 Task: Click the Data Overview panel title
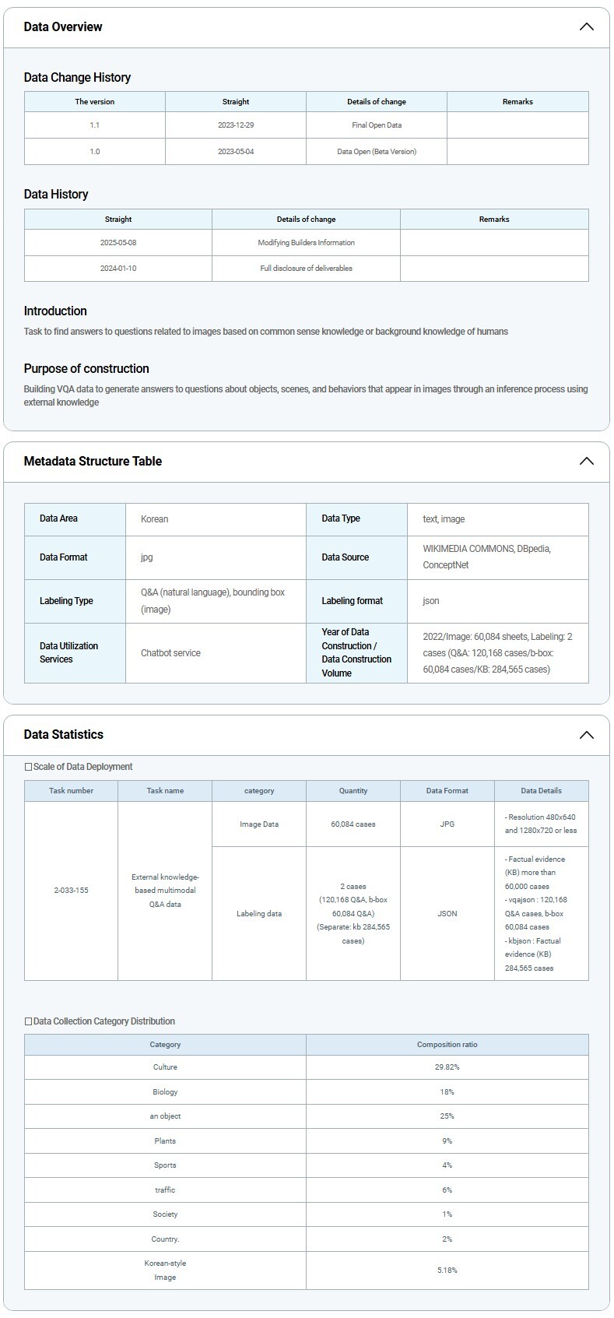click(63, 27)
